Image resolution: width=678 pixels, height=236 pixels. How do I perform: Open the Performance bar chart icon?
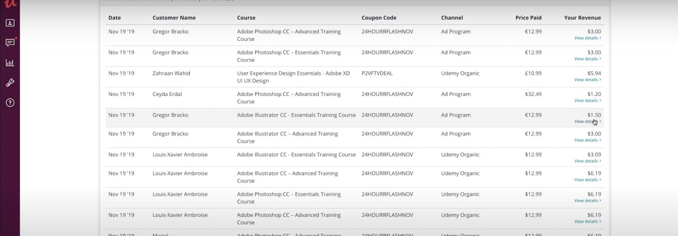[x=10, y=63]
